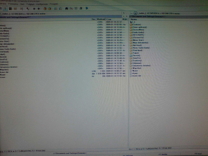Expand the left panel directory history arrow
This screenshot has width=208, height=156.
(126, 16)
